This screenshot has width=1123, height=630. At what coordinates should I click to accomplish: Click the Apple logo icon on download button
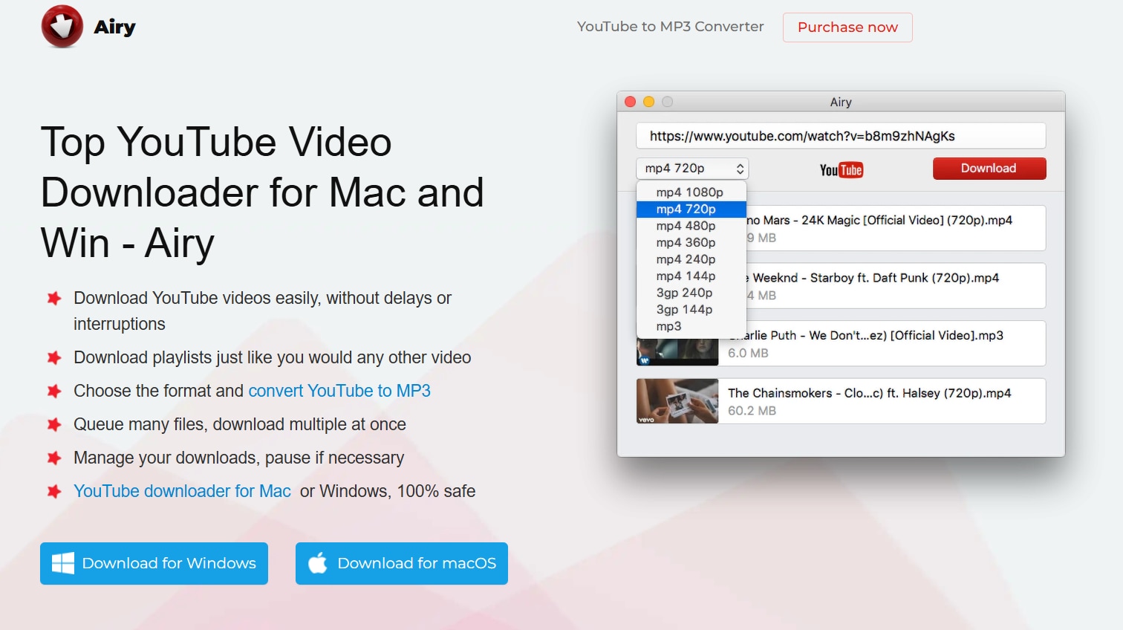click(318, 562)
